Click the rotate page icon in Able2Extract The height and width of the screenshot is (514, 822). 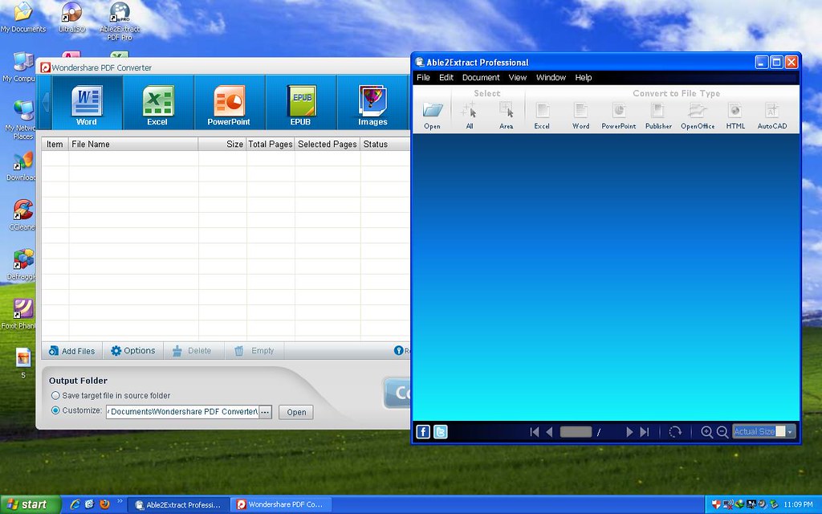(675, 431)
